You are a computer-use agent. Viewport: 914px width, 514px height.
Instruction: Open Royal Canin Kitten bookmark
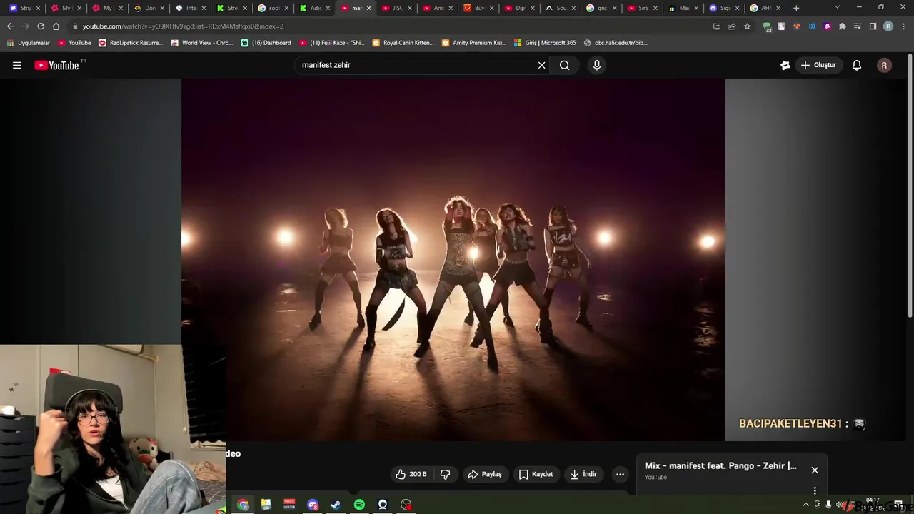[403, 43]
